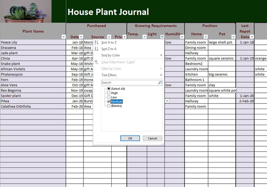Click the filter Search input field
267x187 pixels.
(x=130, y=83)
